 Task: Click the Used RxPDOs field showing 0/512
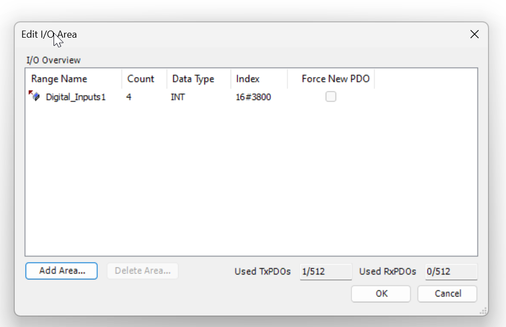tap(451, 271)
